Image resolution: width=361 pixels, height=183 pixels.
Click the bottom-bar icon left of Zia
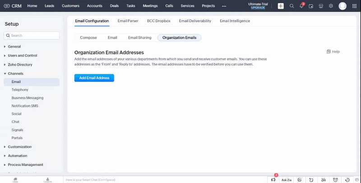pos(311,180)
